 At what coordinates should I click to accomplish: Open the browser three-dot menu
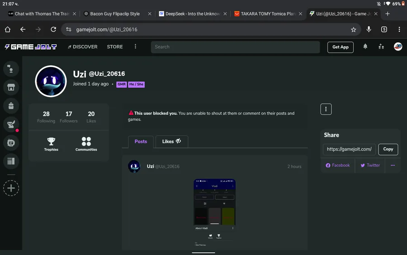pos(399,29)
